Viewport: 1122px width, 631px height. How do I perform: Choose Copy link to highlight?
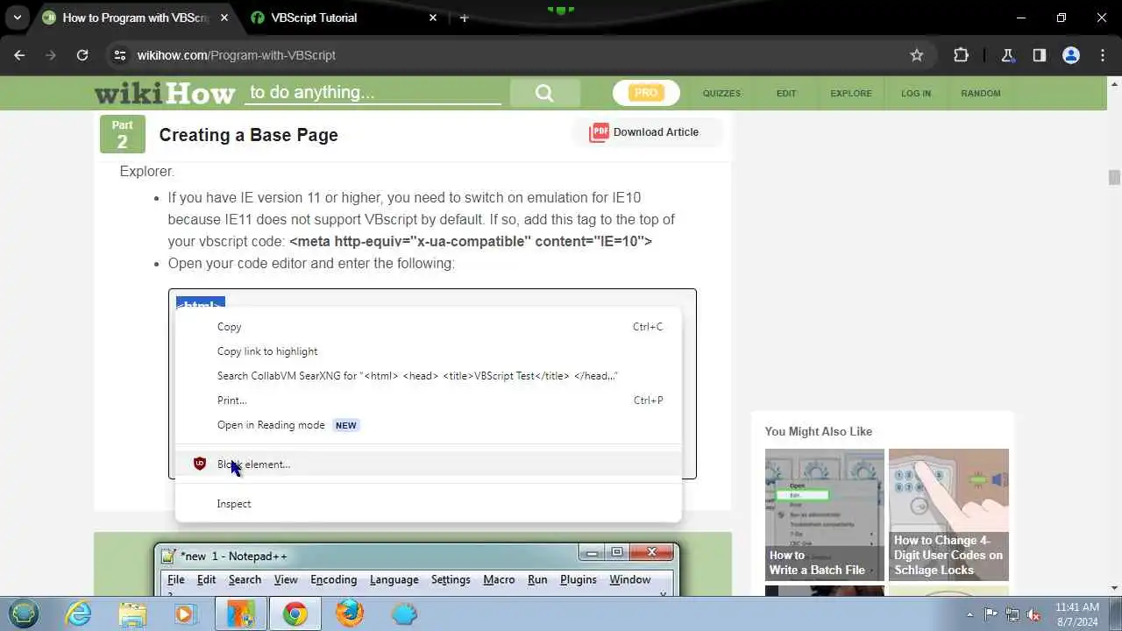click(x=428, y=351)
